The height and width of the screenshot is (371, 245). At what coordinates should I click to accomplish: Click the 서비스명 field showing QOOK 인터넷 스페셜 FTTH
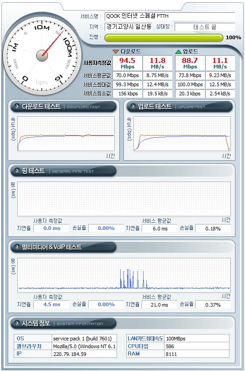coord(170,16)
